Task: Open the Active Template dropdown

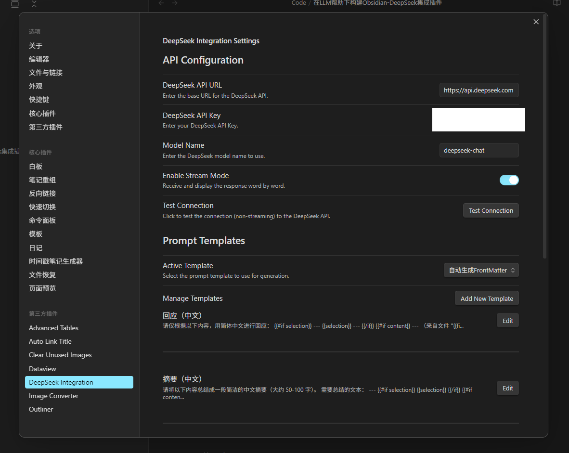Action: pyautogui.click(x=481, y=271)
